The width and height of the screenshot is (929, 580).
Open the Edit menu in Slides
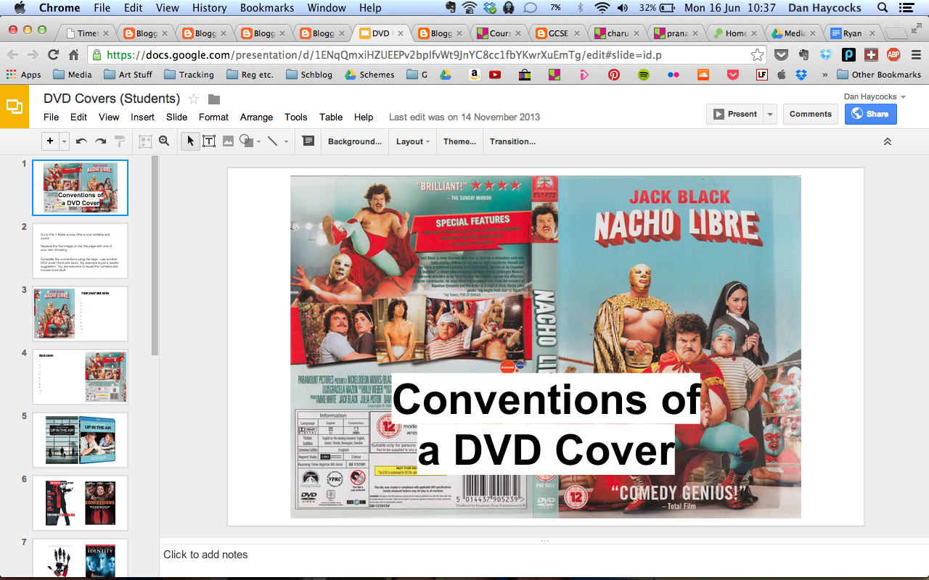(78, 117)
